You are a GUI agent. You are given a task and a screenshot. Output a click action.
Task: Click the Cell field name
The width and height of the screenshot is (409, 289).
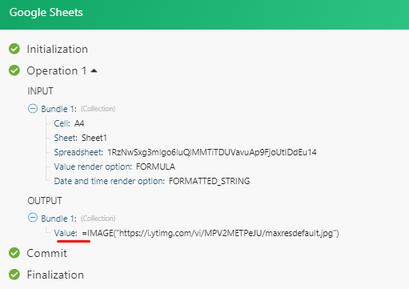click(62, 123)
